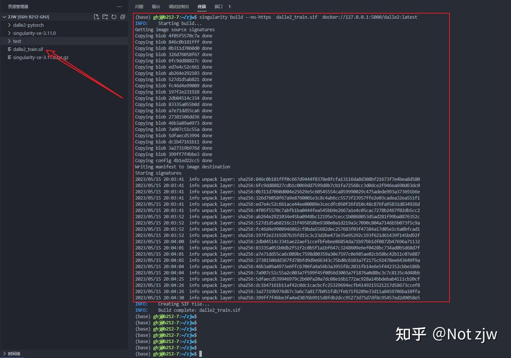511x358 pixels.
Task: Switch to the 问题 panel tab
Action: pyautogui.click(x=139, y=6)
